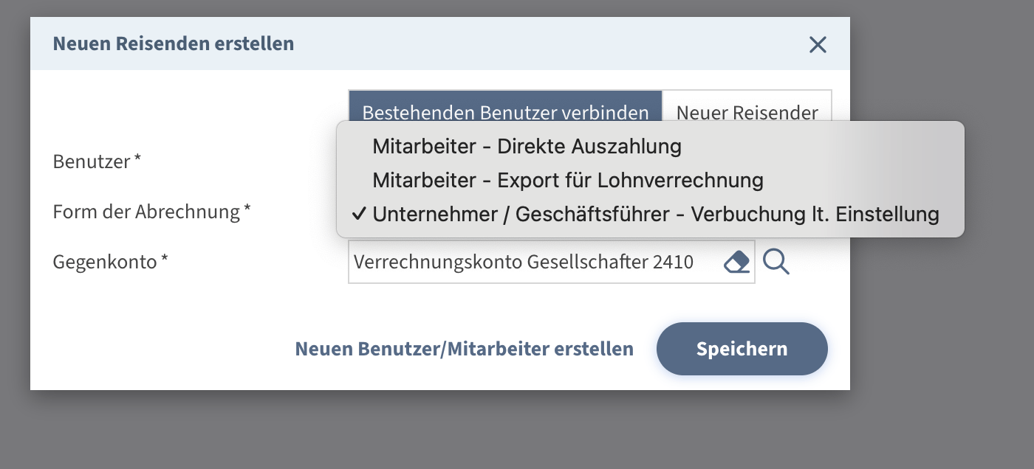Click the required asterisk next to Gegenkonto

coord(164,259)
